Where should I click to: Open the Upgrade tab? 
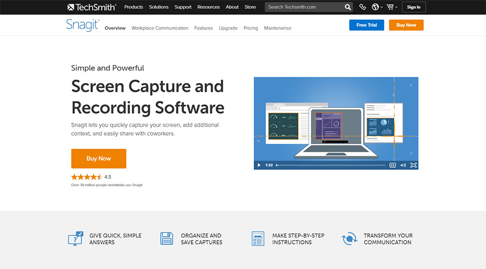pos(228,28)
